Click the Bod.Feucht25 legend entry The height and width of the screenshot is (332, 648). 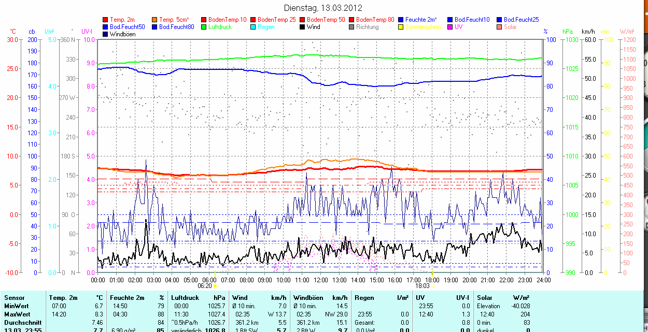(520, 20)
